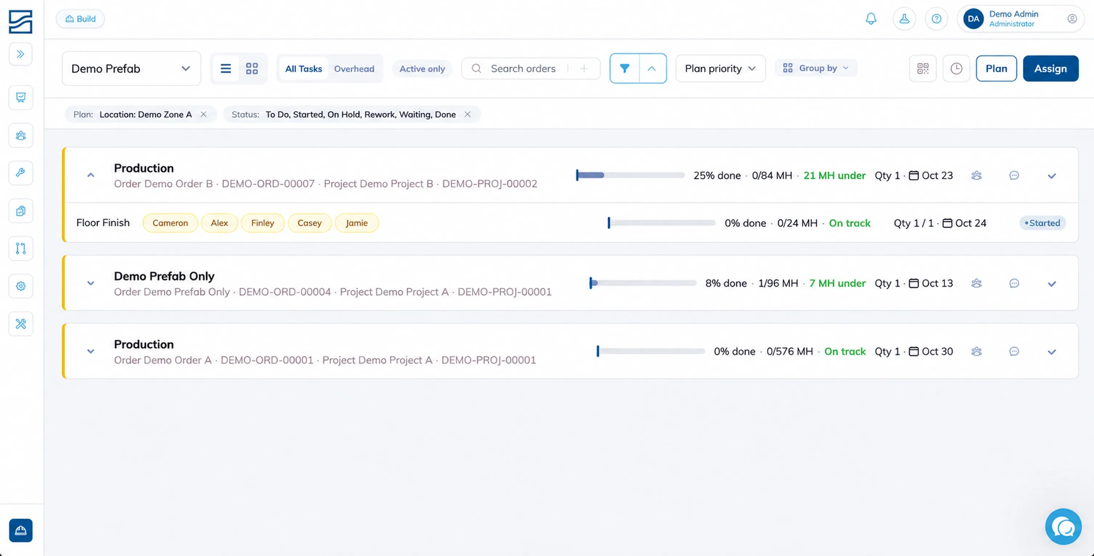Screen dimensions: 1094x556
Task: Expand sidebar with double-arrow icon
Action: 20,54
